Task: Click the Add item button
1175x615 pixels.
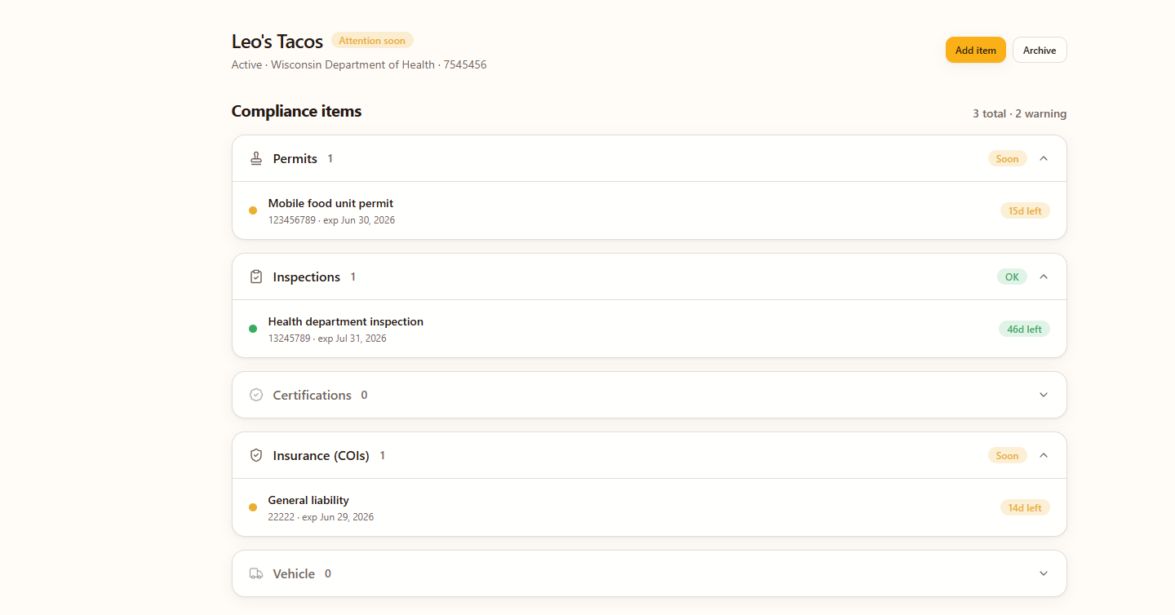Action: click(976, 50)
